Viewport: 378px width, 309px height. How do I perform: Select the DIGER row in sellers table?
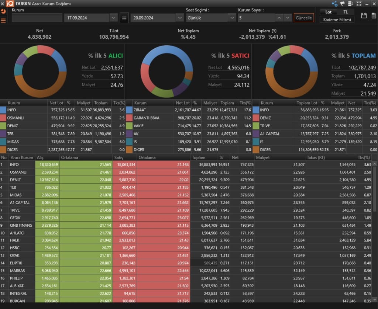pyautogui.click(x=189, y=150)
